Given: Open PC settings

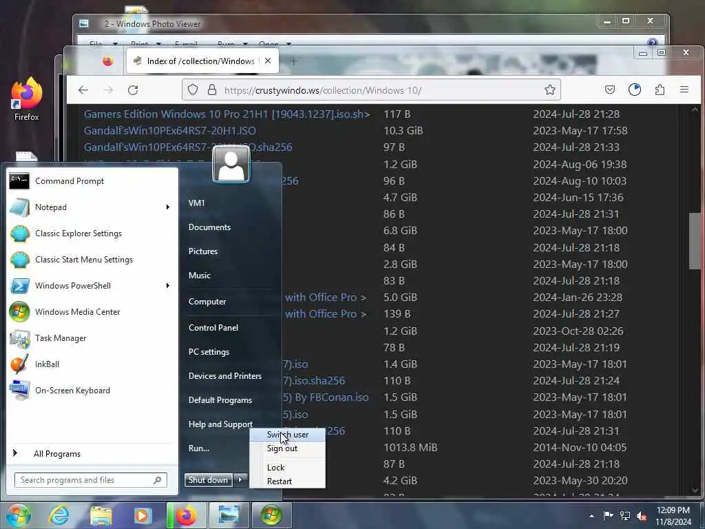Looking at the screenshot, I should pyautogui.click(x=209, y=352).
